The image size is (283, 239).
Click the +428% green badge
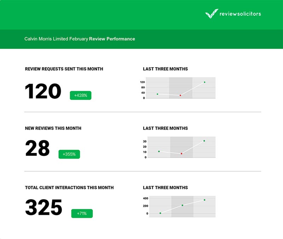(x=81, y=95)
